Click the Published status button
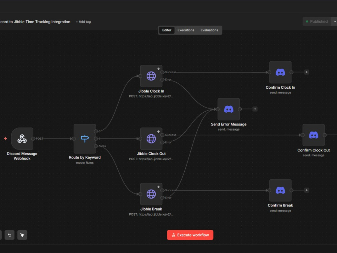This screenshot has width=337, height=253. tap(316, 22)
